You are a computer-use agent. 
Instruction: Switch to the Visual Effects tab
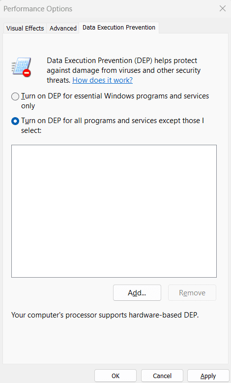(x=25, y=29)
